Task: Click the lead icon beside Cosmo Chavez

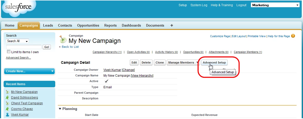Action: (x=7, y=109)
